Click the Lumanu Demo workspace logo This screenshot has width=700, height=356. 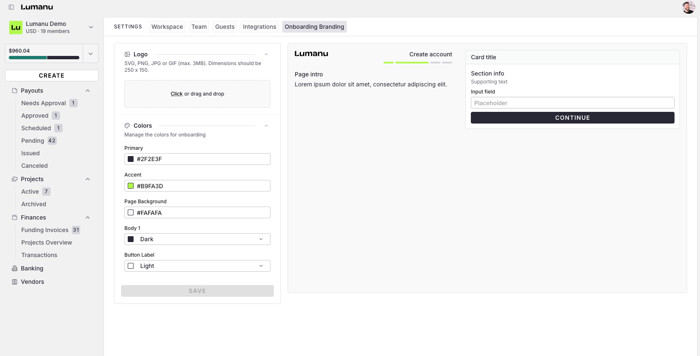tap(16, 28)
